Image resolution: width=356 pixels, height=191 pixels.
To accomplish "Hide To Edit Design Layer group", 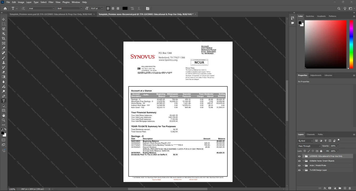I will [299, 170].
